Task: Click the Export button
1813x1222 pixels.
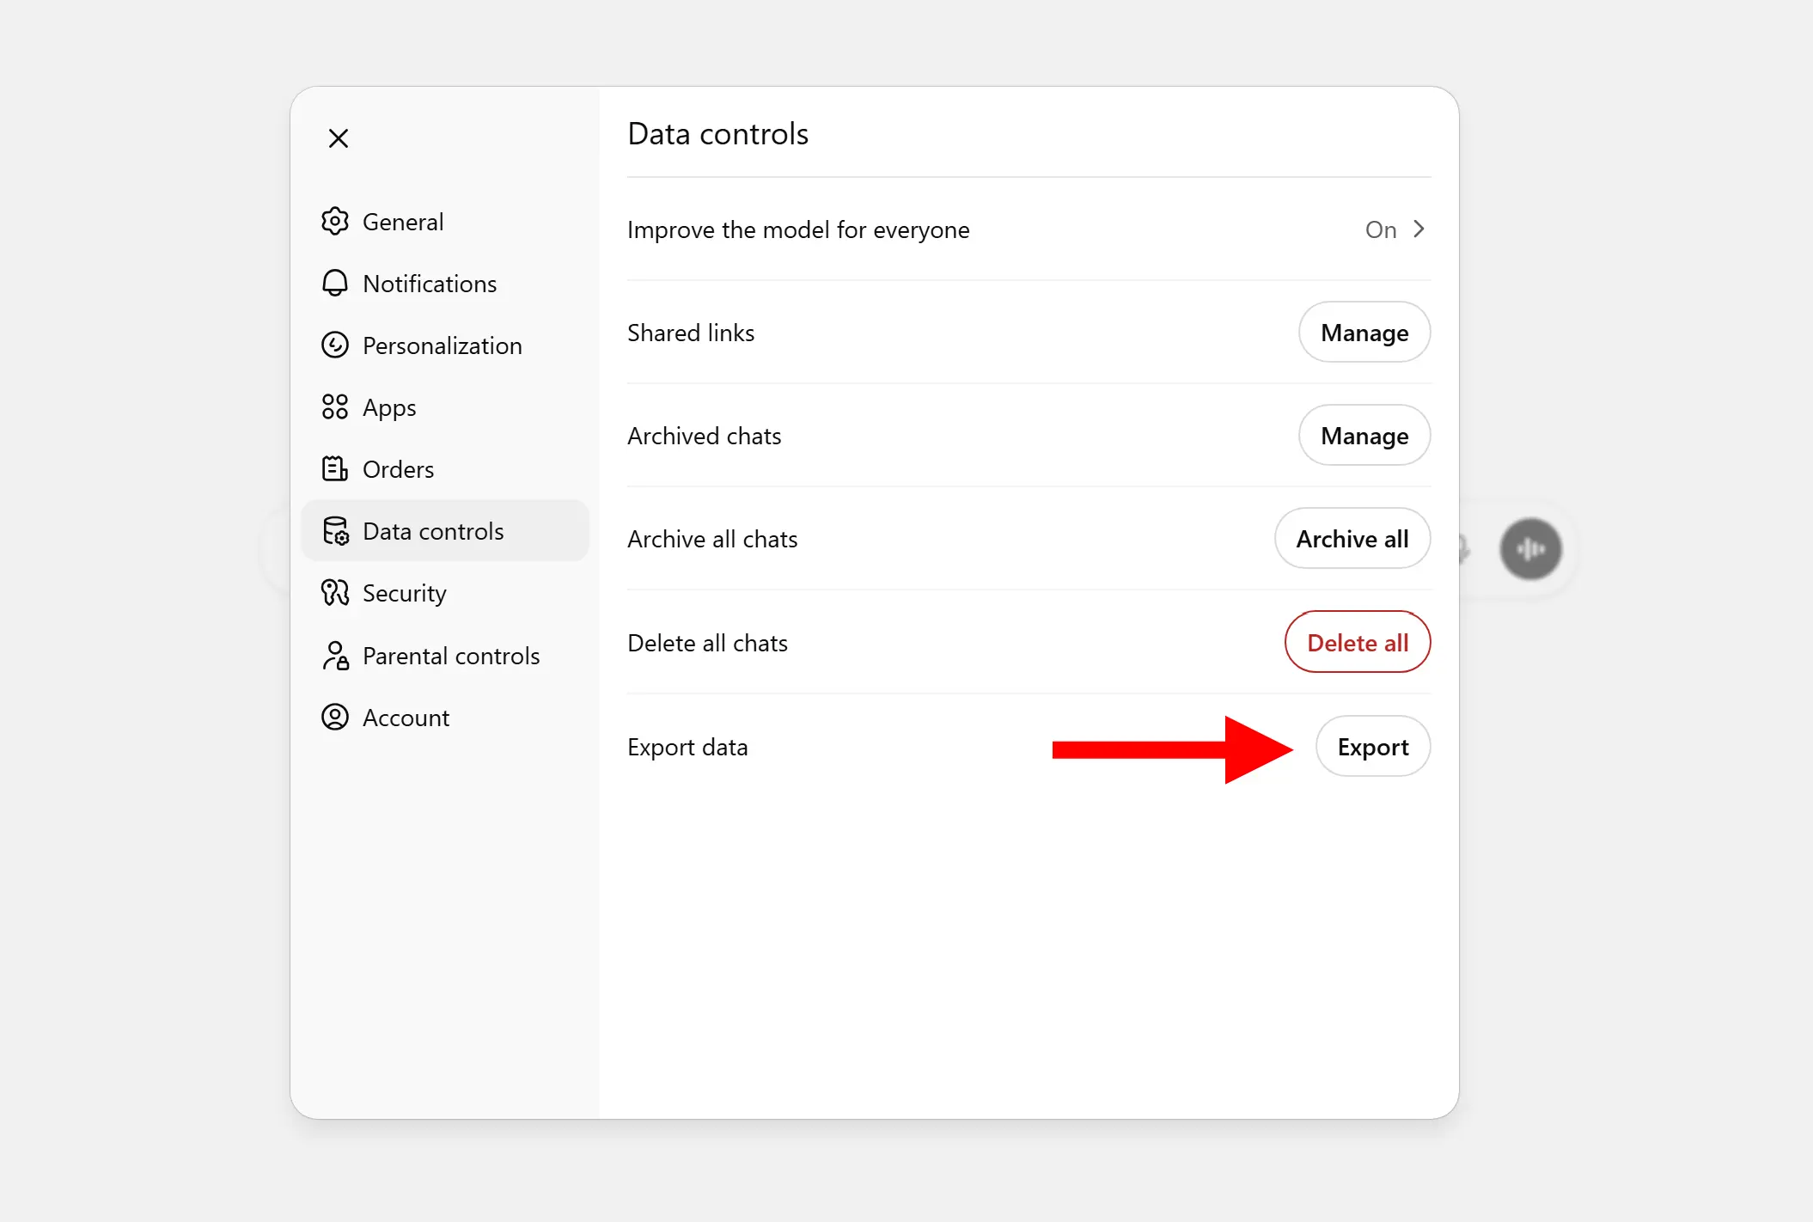Action: pos(1372,747)
